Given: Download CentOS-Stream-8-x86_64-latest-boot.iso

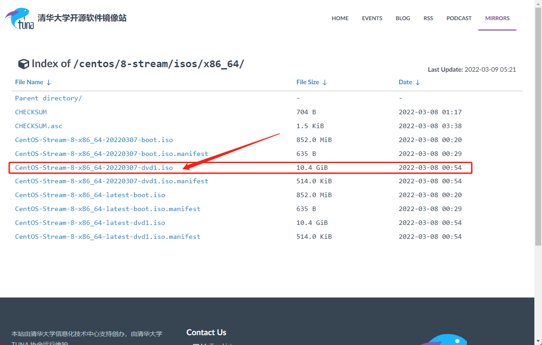Looking at the screenshot, I should (90, 195).
